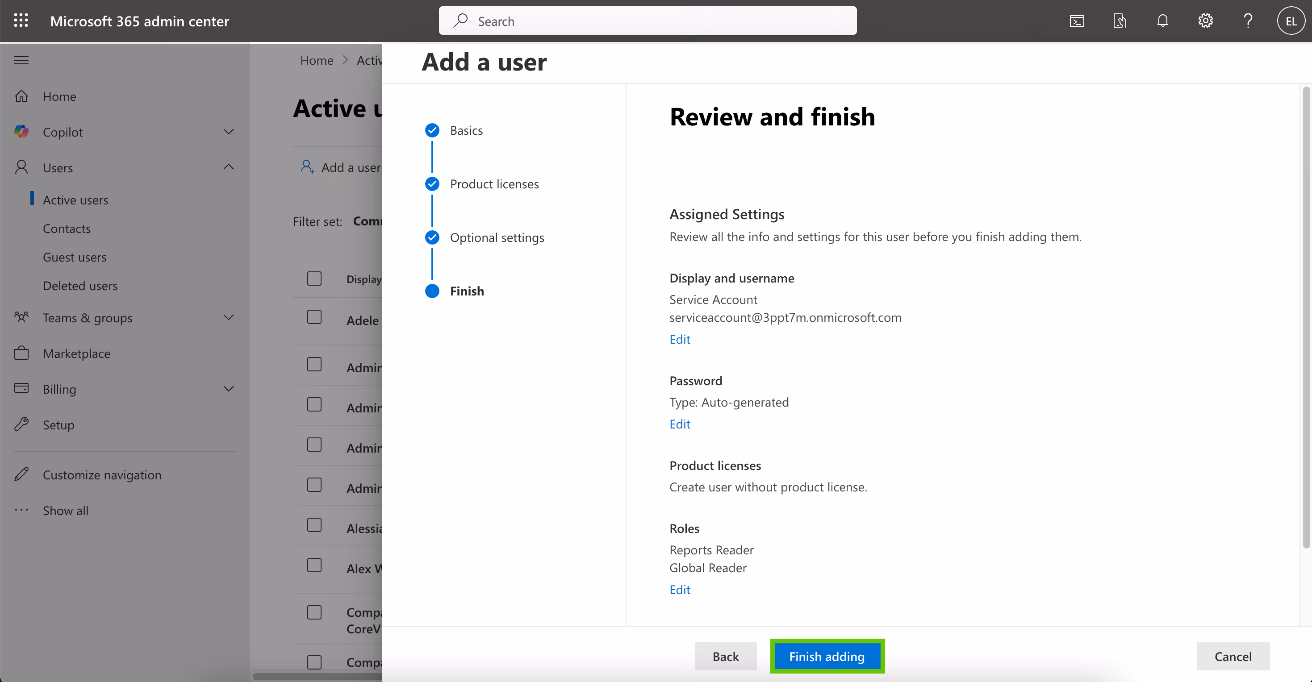Viewport: 1312px width, 682px height.
Task: Select all users via header checkbox
Action: (314, 279)
